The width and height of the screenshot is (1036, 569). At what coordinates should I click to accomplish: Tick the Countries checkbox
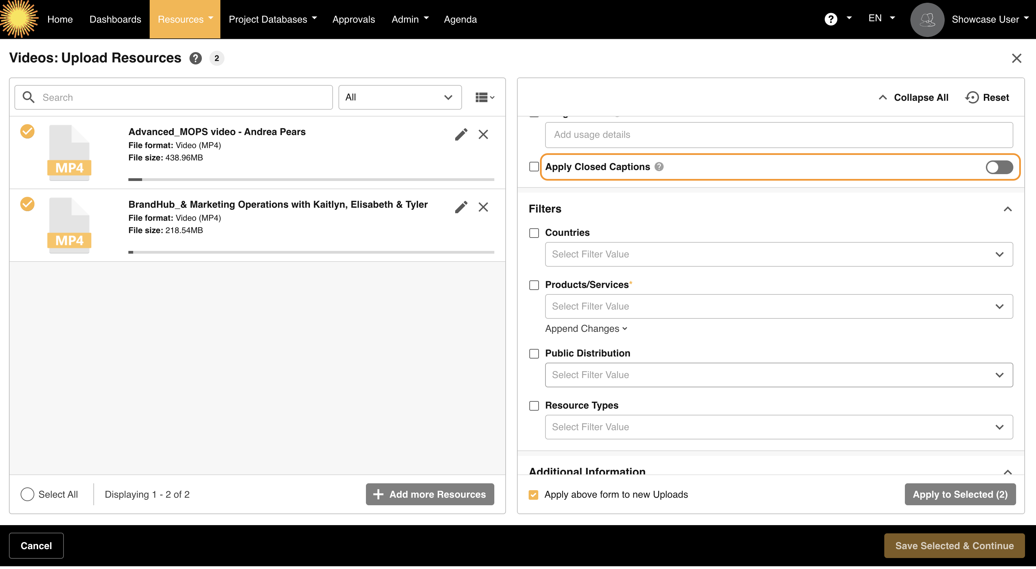pos(534,233)
